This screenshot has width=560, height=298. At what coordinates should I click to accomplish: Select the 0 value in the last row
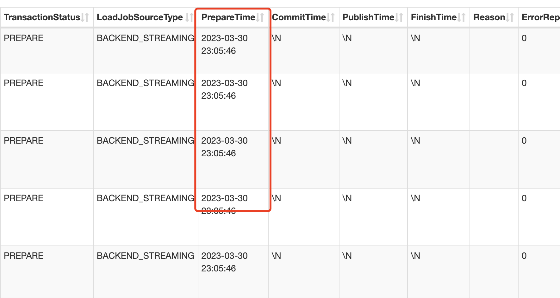tap(524, 256)
